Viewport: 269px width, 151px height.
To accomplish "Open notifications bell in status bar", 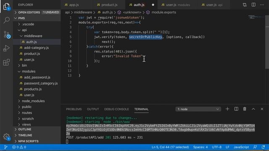I will 263,147.
